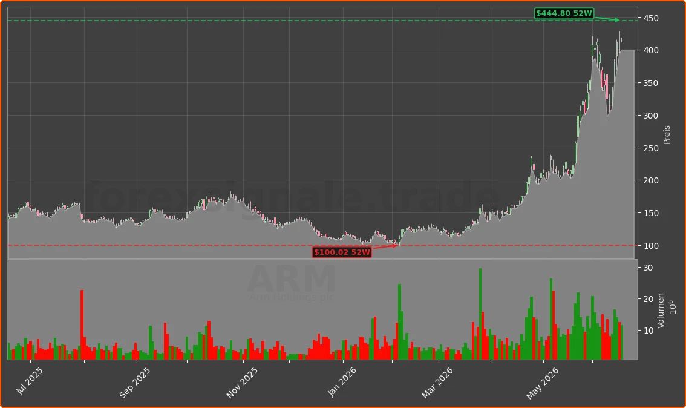Click the 30 volume tick
Image resolution: width=686 pixels, height=408 pixels.
coord(648,268)
